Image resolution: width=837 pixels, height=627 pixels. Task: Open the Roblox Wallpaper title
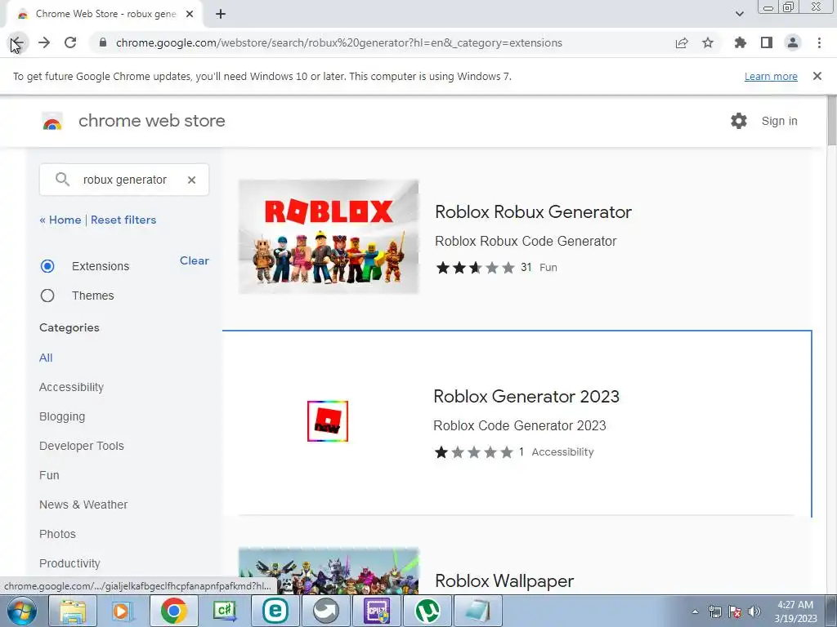(504, 580)
